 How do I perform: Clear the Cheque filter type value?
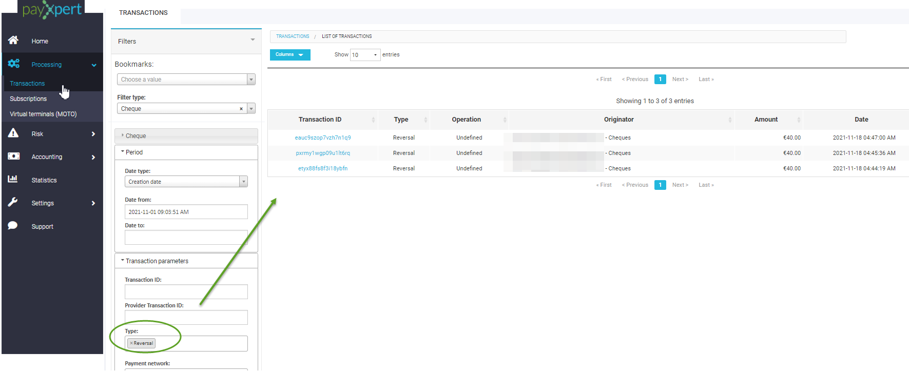tap(241, 109)
